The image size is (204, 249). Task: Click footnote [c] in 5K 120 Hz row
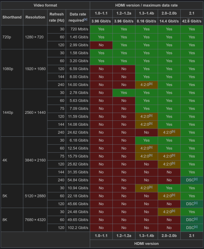coord(196,203)
